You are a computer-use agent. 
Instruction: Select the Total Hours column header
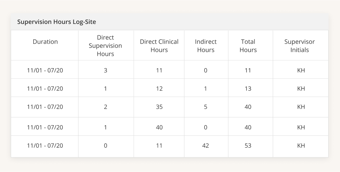click(x=248, y=46)
